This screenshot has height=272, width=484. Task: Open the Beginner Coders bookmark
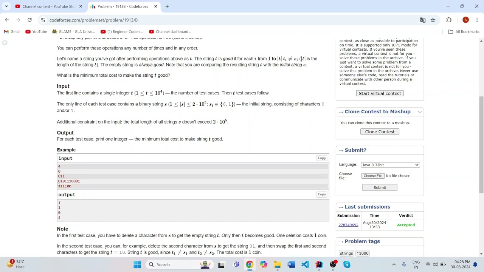tap(122, 32)
